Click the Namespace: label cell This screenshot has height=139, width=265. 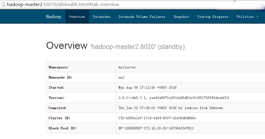[x=81, y=67]
